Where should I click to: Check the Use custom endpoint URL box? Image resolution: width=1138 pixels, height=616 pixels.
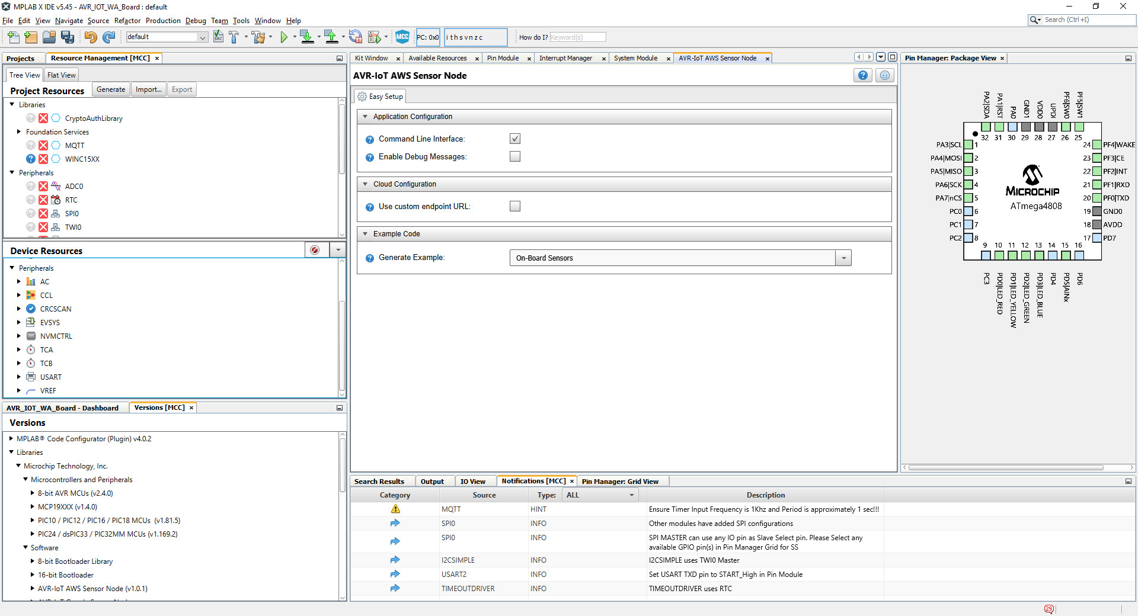(x=515, y=206)
